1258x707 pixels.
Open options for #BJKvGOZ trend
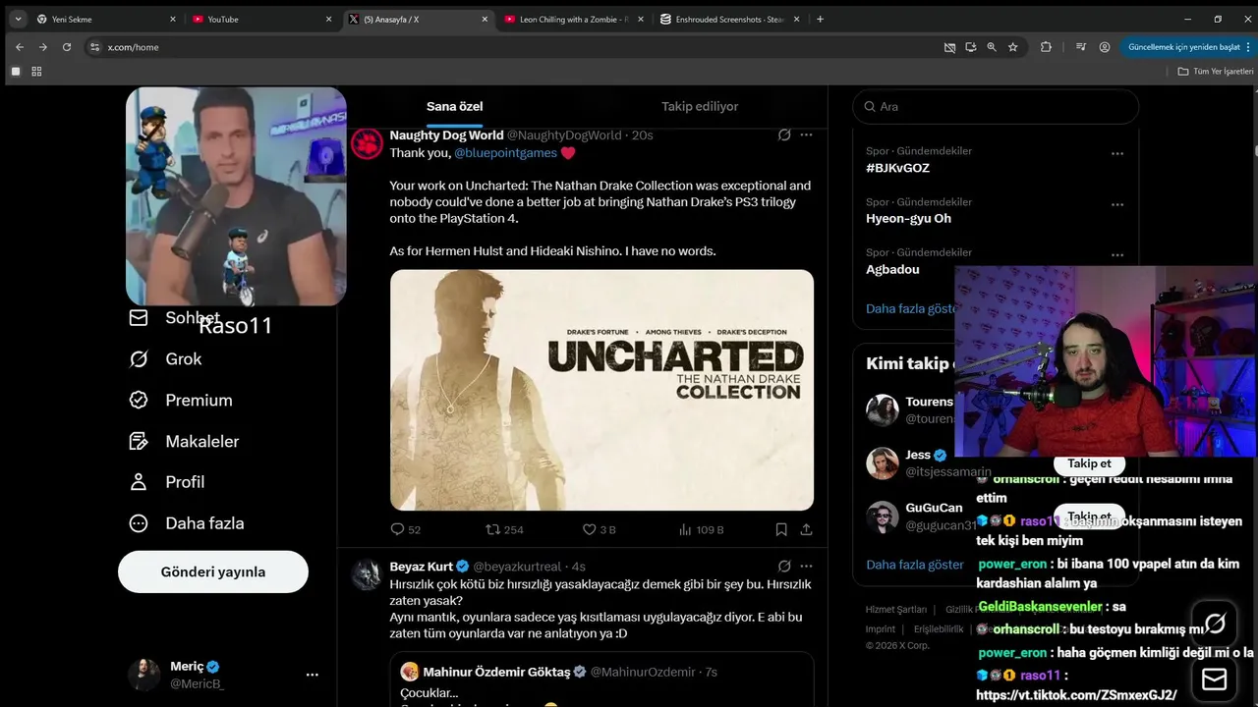coord(1117,154)
